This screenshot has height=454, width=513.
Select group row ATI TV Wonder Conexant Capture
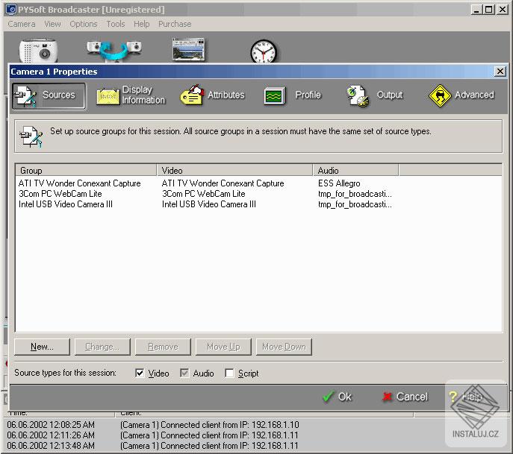coord(79,183)
